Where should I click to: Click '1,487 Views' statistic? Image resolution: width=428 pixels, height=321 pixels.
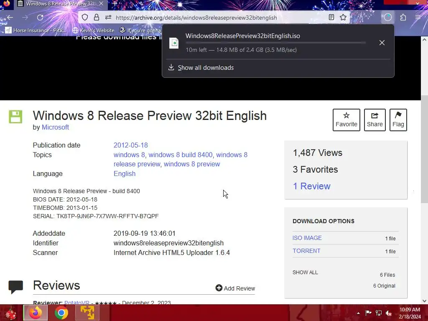pos(318,153)
